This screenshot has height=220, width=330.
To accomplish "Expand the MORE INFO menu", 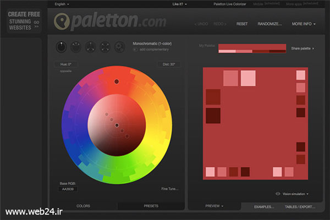I will (304, 24).
